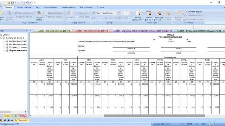Click the pin icon on structure panel header

tap(26, 30)
